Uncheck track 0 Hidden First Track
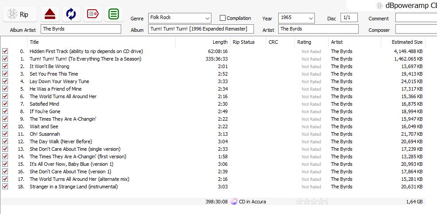The height and width of the screenshot is (214, 437). [x=5, y=51]
